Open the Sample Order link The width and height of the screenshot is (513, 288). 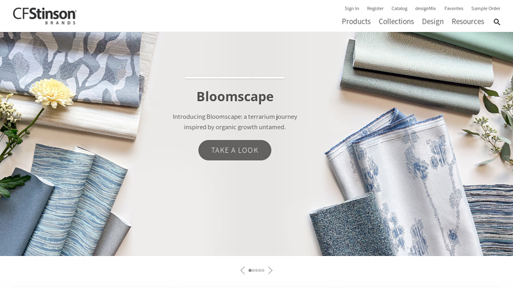485,8
